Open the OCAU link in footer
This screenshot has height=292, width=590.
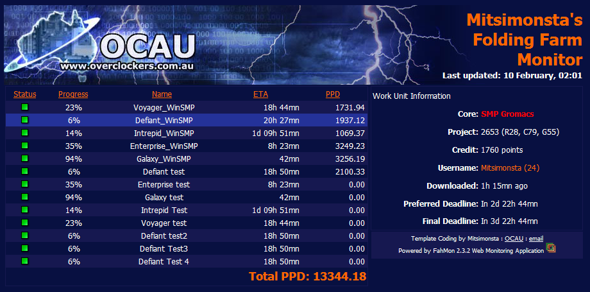point(514,239)
